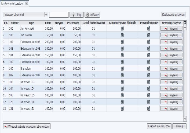Select the Bramofon description cell

32,68
